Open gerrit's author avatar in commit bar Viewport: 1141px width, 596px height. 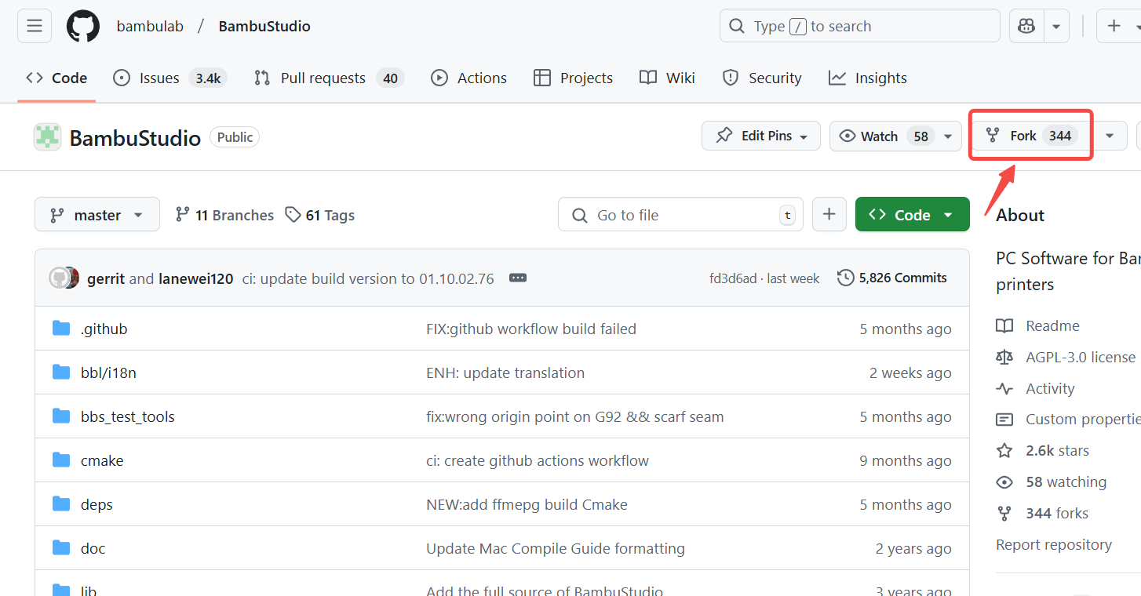(x=59, y=278)
